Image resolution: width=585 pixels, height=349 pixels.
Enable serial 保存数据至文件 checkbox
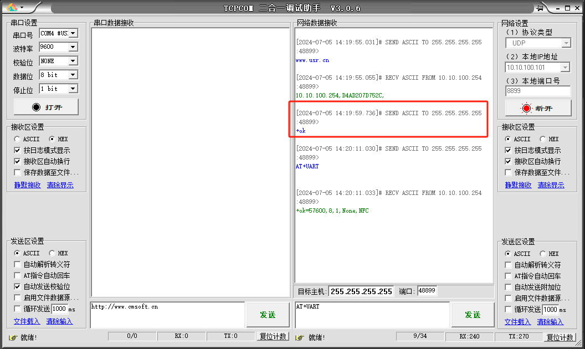[x=17, y=172]
